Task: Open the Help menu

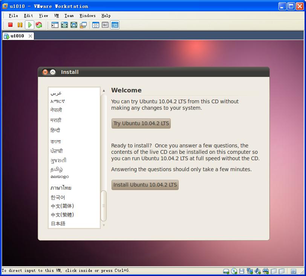Action: click(106, 15)
